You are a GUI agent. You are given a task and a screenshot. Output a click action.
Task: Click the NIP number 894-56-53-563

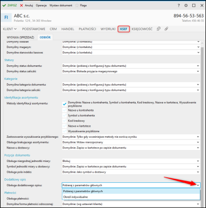pos(189,16)
